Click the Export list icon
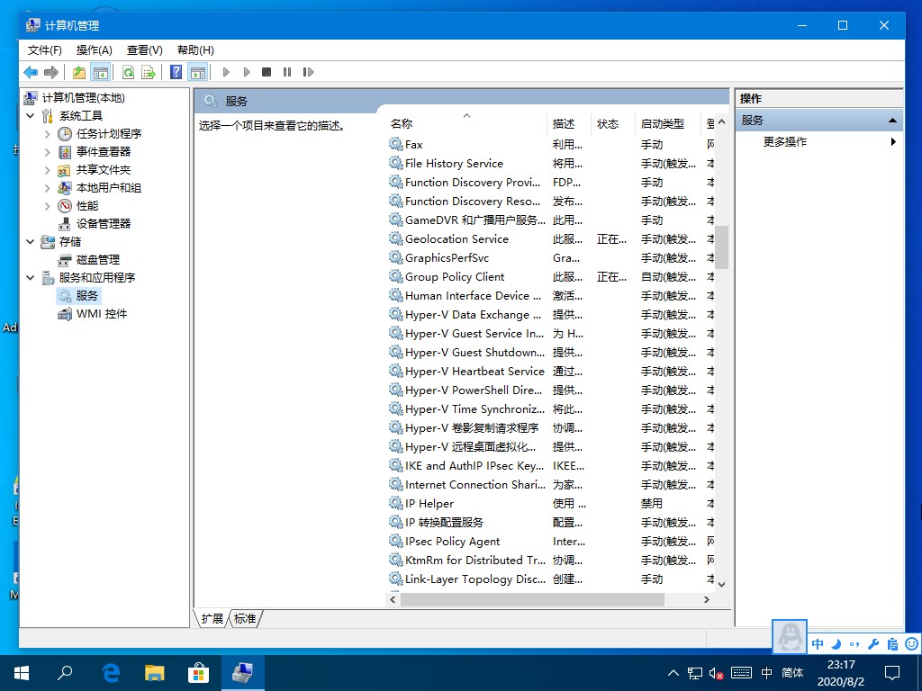The image size is (922, 691). point(147,72)
